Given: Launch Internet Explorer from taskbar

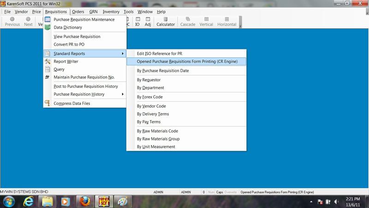Looking at the screenshot, I should (28, 202).
